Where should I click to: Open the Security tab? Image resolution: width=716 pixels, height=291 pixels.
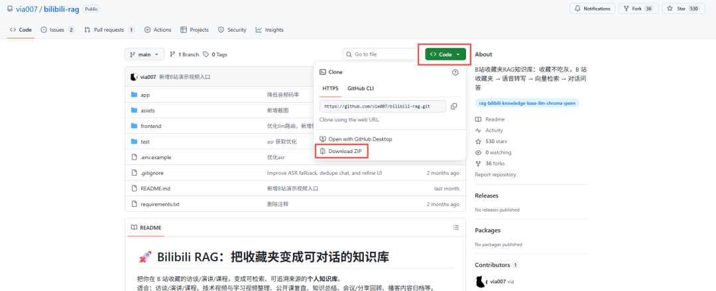click(232, 30)
